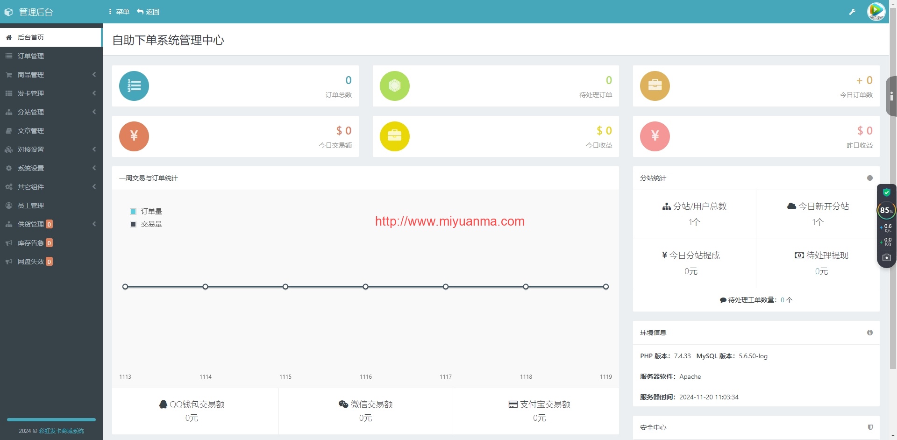897x440 pixels.
Task: Click the 订单总数 list circle icon
Action: pyautogui.click(x=134, y=86)
